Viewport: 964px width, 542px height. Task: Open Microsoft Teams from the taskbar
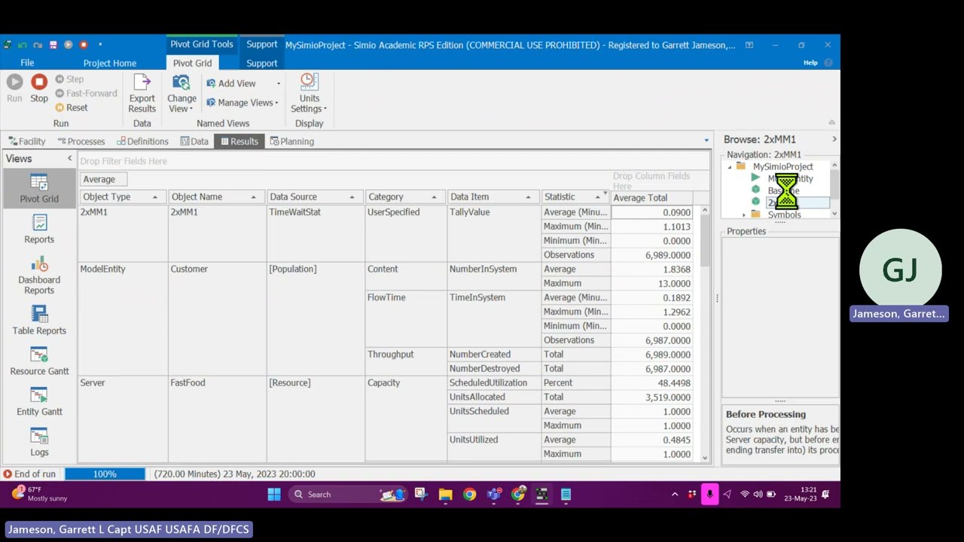pos(494,495)
